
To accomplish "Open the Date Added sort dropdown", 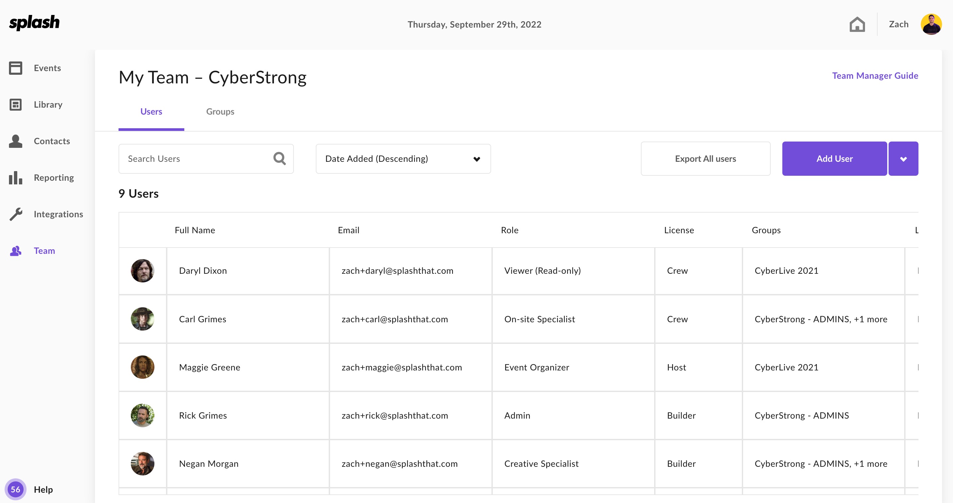I will 403,159.
